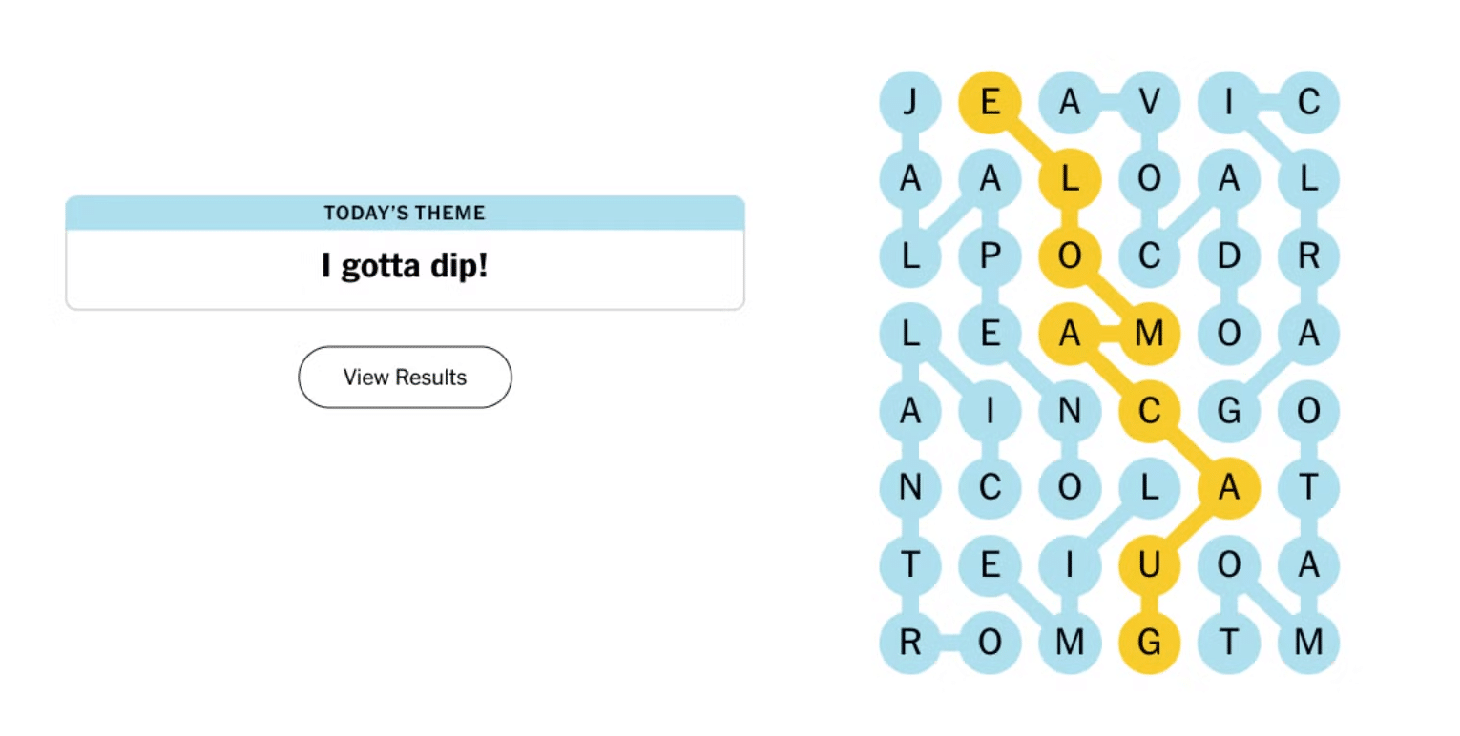The image size is (1460, 736).
Task: Click the blue M in LIME
Action: pyautogui.click(x=1070, y=644)
